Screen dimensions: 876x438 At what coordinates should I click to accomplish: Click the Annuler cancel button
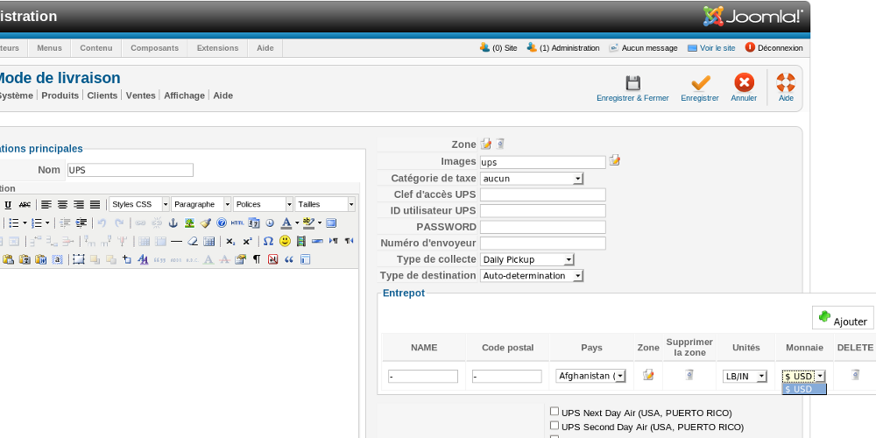coord(744,88)
